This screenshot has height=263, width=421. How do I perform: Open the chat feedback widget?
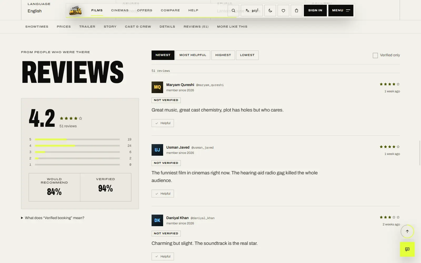pos(407,249)
